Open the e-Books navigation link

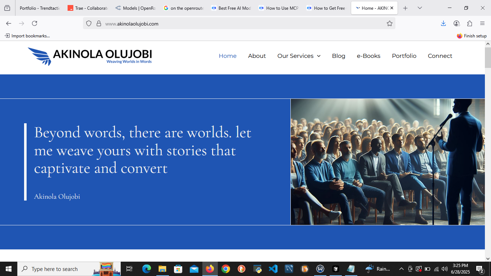[x=368, y=56]
